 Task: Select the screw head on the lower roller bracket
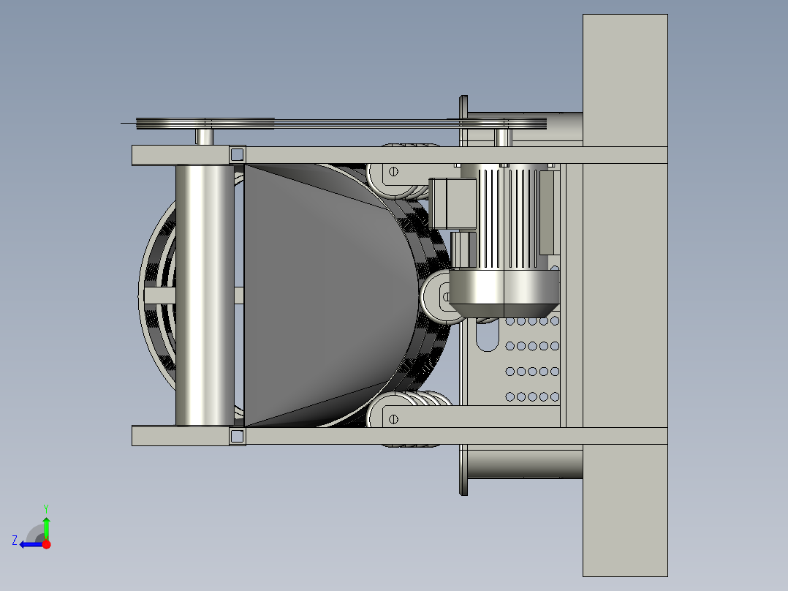point(393,419)
